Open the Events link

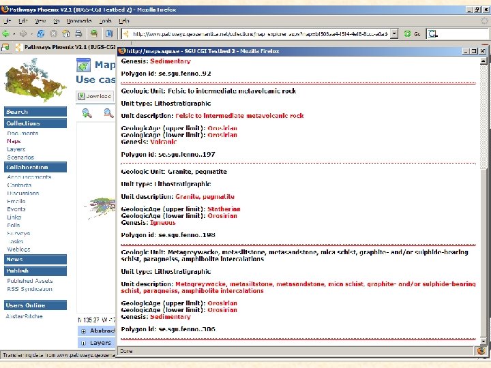(x=16, y=209)
